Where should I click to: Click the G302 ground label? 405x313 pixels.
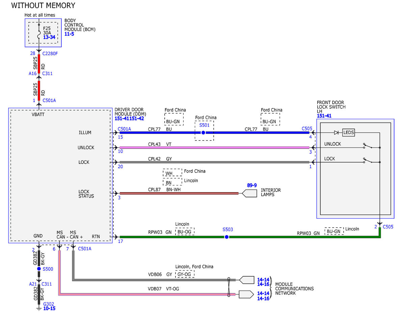[49, 304]
